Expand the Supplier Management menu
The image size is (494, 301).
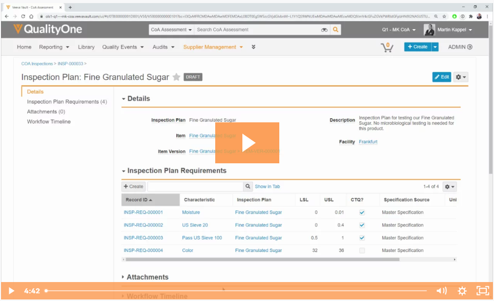(x=213, y=47)
